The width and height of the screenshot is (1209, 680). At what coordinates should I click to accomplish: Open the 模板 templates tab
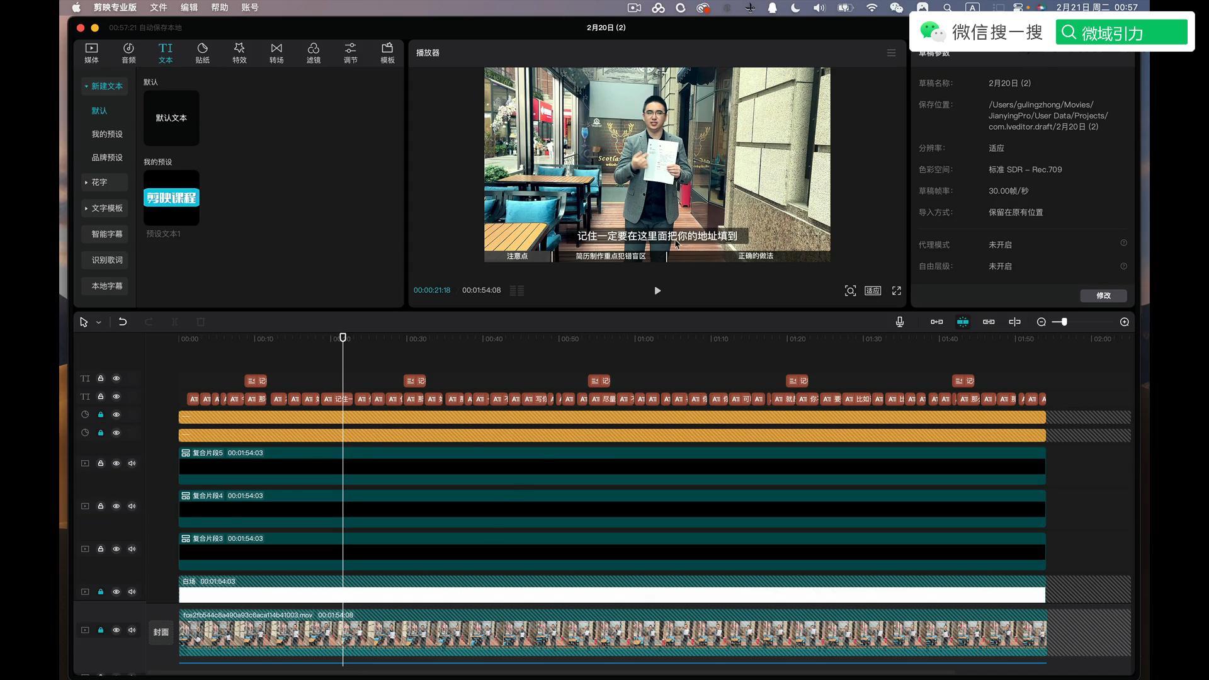[387, 54]
